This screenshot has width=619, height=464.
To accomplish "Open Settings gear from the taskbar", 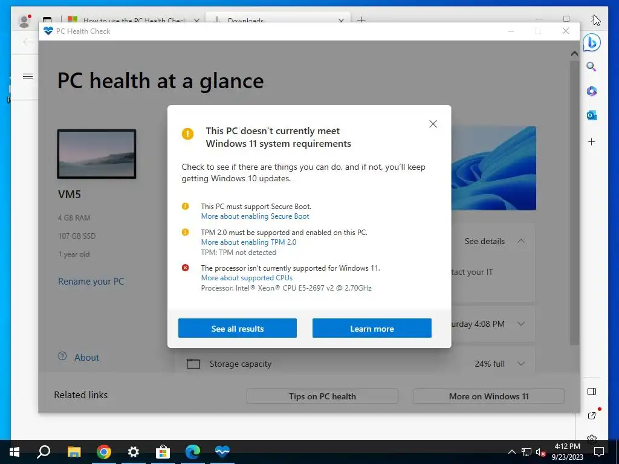I will 134,452.
